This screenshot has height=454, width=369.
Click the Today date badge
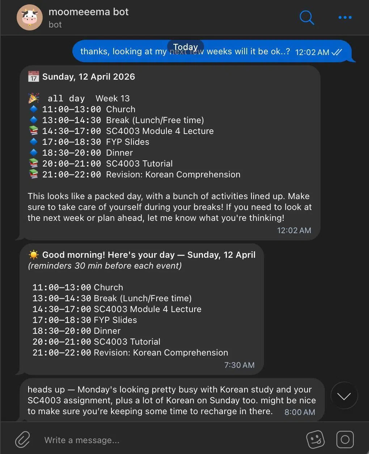coord(186,47)
